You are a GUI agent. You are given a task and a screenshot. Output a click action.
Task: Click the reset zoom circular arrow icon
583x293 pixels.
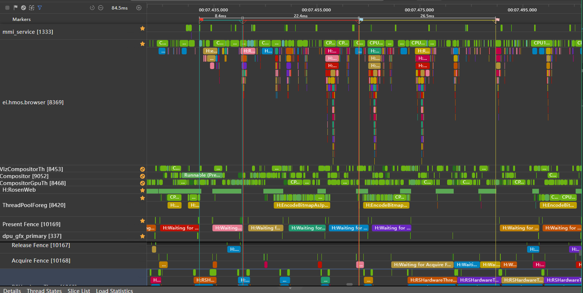(92, 8)
